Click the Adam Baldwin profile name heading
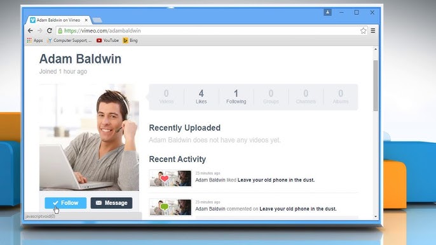Screen dimensions: 436x245 80,59
